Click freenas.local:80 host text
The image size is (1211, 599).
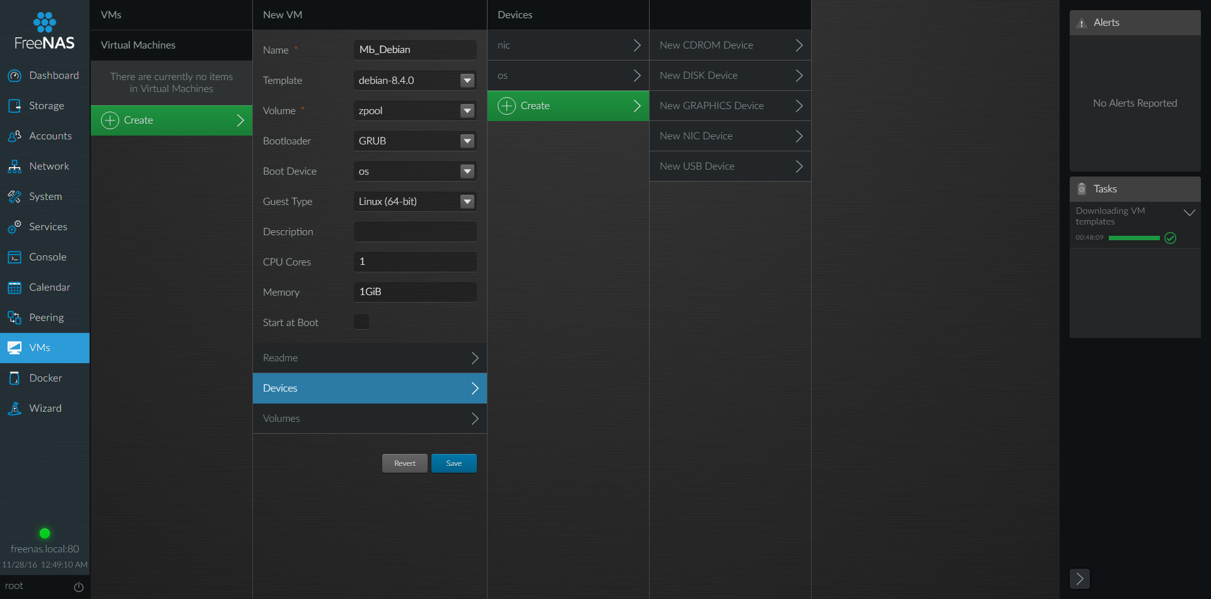pos(45,549)
